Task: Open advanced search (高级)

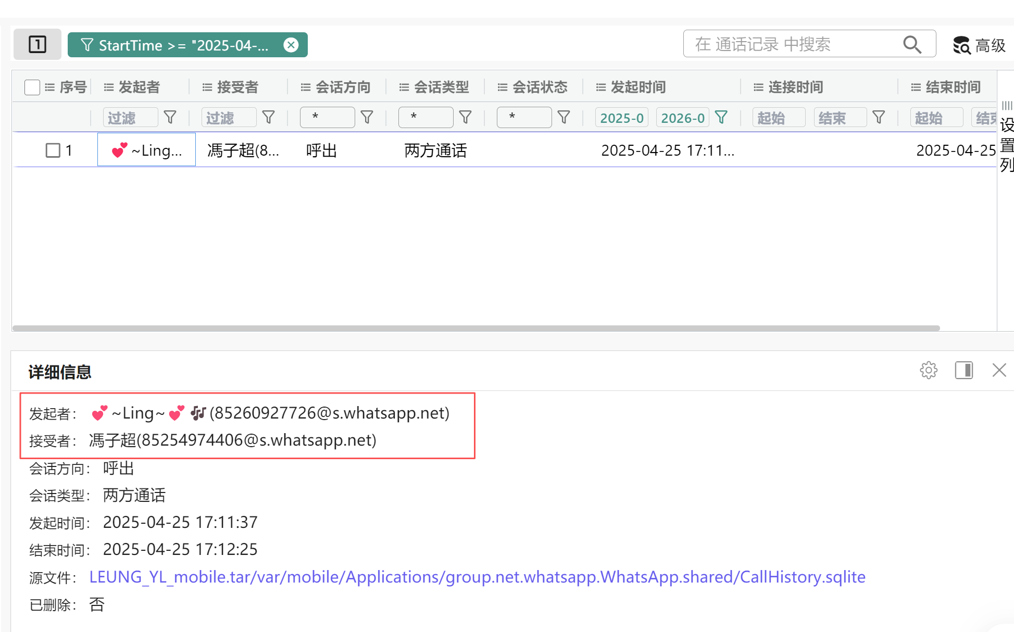Action: (x=979, y=45)
